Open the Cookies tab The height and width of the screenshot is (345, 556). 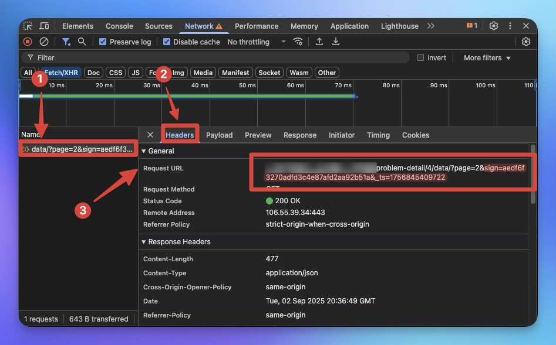point(416,135)
